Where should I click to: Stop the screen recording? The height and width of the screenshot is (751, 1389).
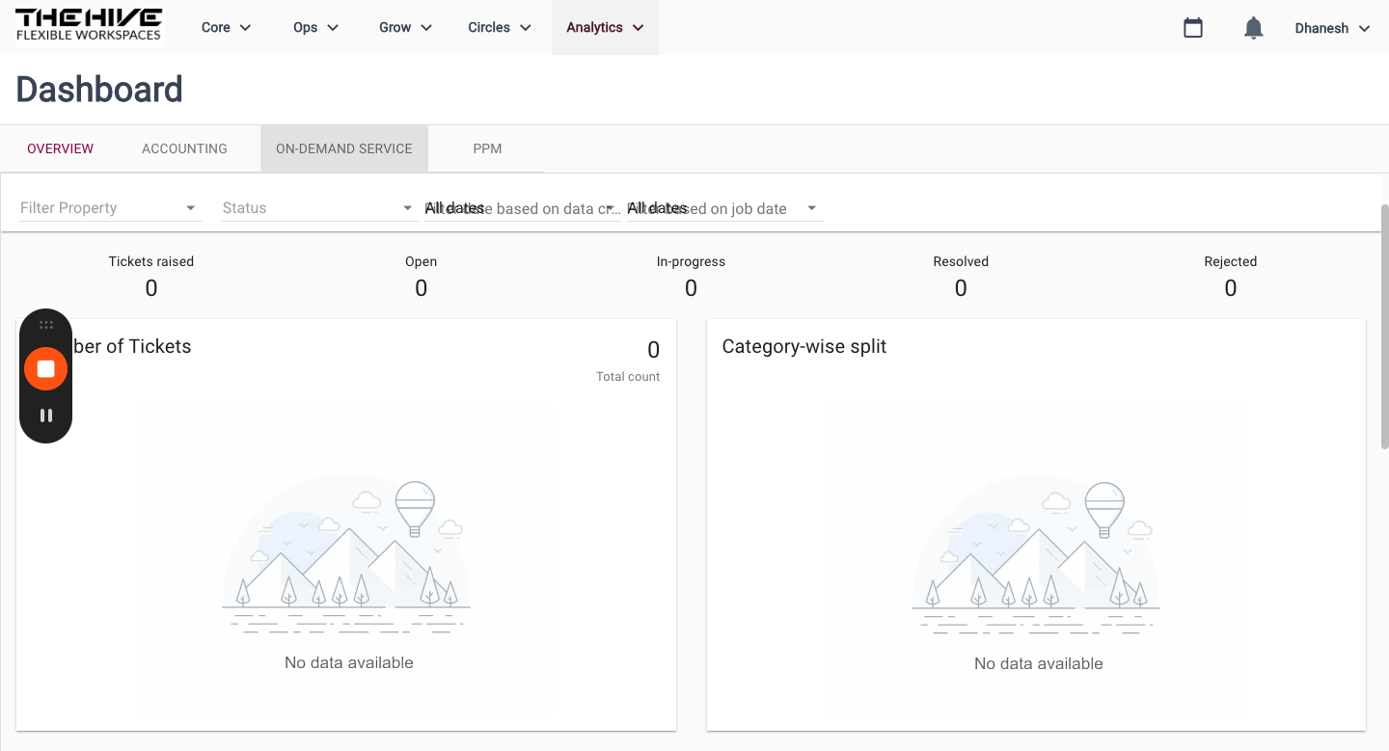45,368
